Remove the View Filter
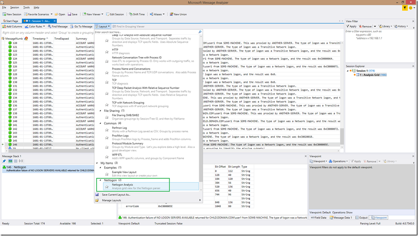Image resolution: width=418 pixels, height=236 pixels. point(365,26)
